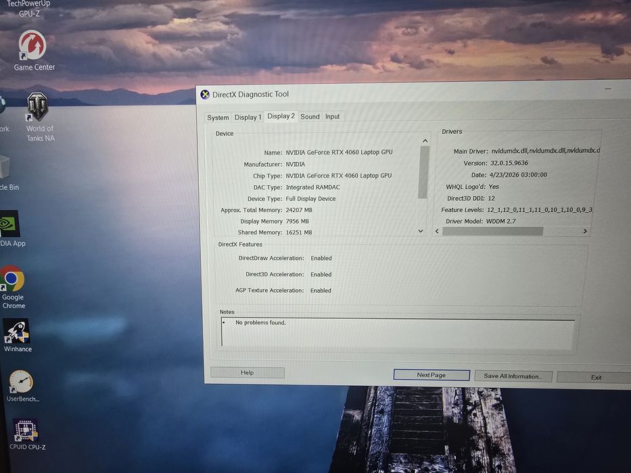The width and height of the screenshot is (631, 473).
Task: Click the Device list scroll-down arrow
Action: (421, 231)
